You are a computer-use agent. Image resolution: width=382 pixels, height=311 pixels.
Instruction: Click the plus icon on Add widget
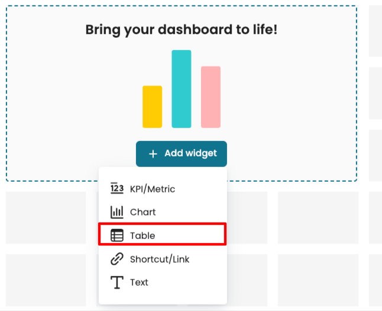pos(153,153)
